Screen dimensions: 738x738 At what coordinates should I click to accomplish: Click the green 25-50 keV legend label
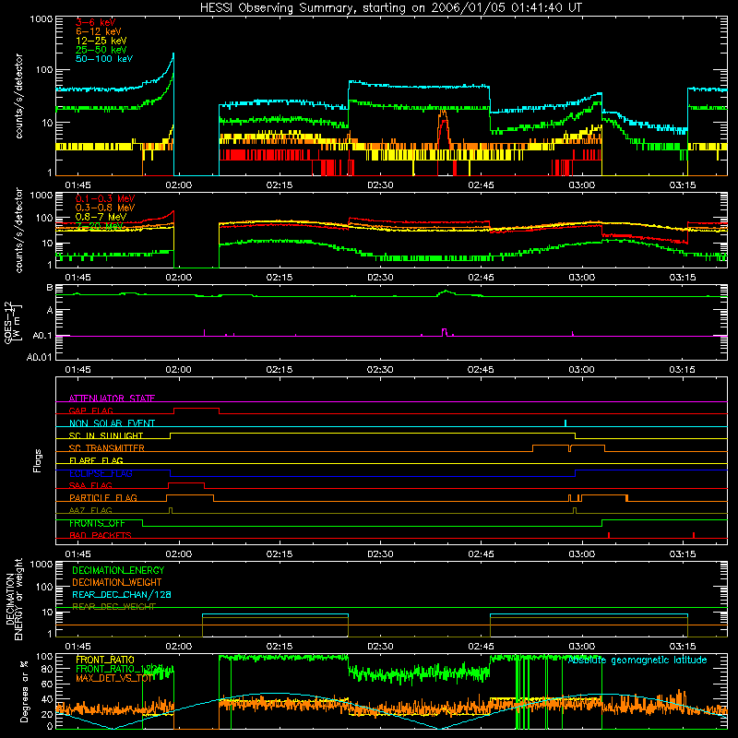tap(101, 50)
